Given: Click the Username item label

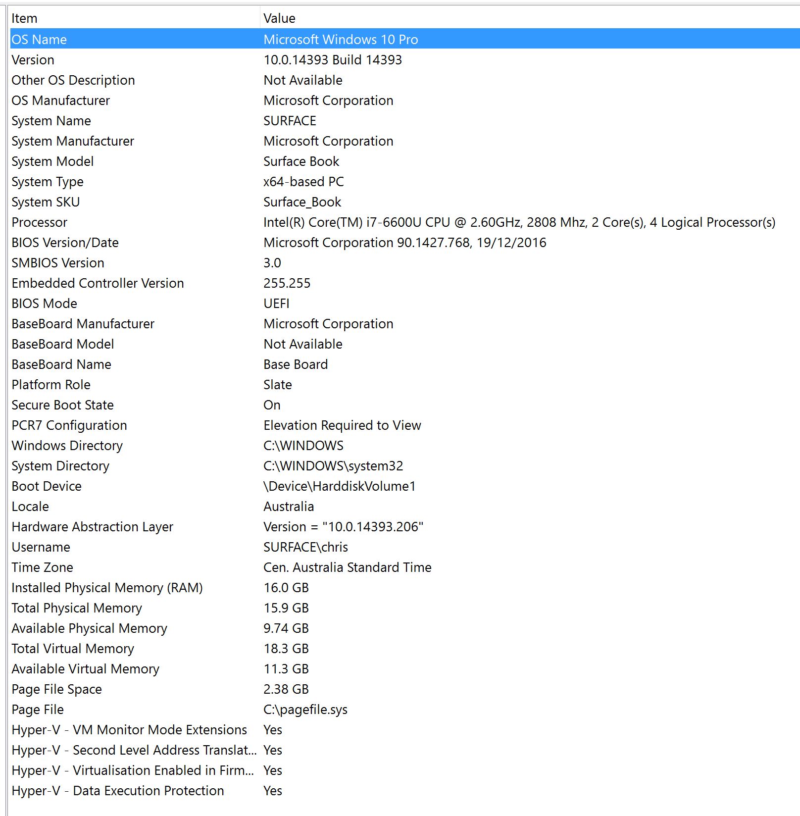Looking at the screenshot, I should tap(41, 547).
